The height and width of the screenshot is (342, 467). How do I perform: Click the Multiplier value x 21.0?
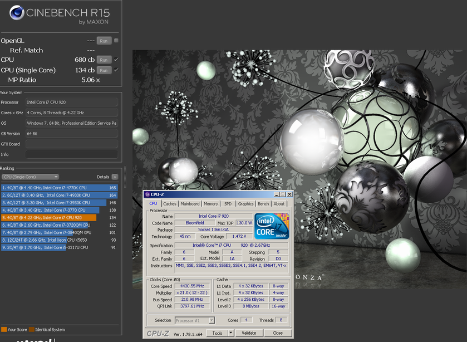192,293
